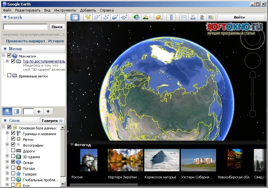Viewport: 268px width, 188px height.
Task: Click the search text input field
Action: 25,27
